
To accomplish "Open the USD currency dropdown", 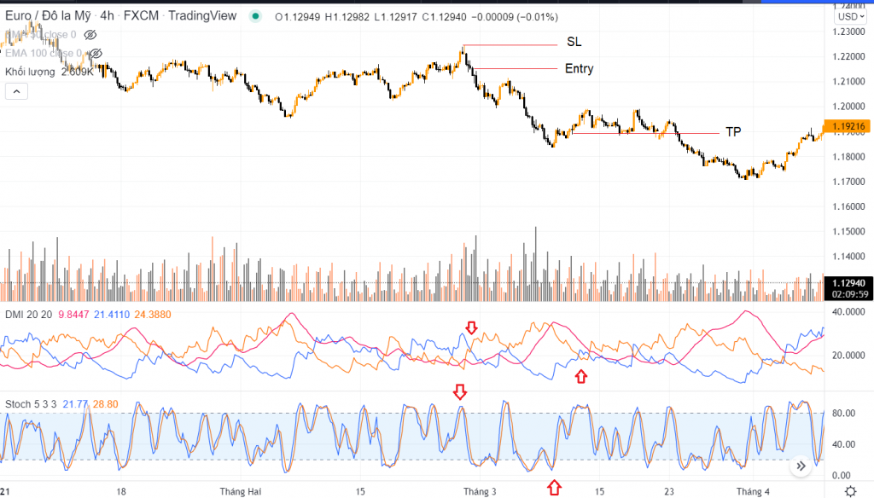I will coord(848,16).
